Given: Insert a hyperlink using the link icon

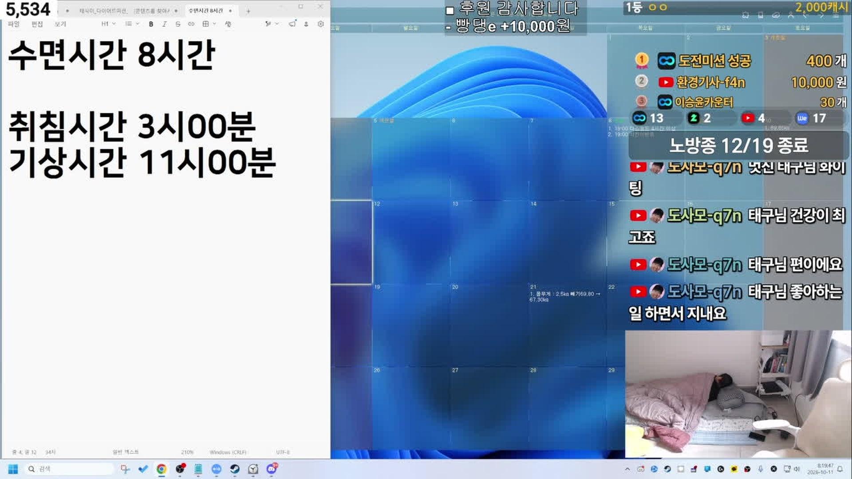Looking at the screenshot, I should [x=191, y=24].
